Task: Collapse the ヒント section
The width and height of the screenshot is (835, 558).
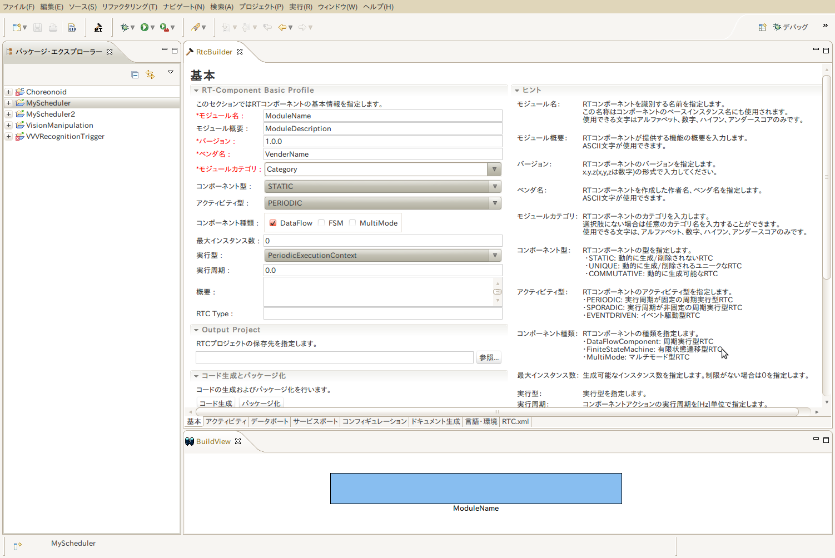Action: [516, 91]
